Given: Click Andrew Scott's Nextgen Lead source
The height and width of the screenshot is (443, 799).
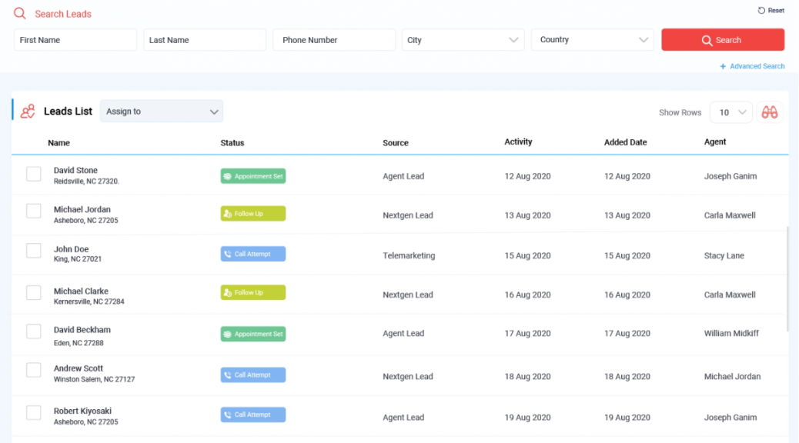Looking at the screenshot, I should (x=408, y=377).
